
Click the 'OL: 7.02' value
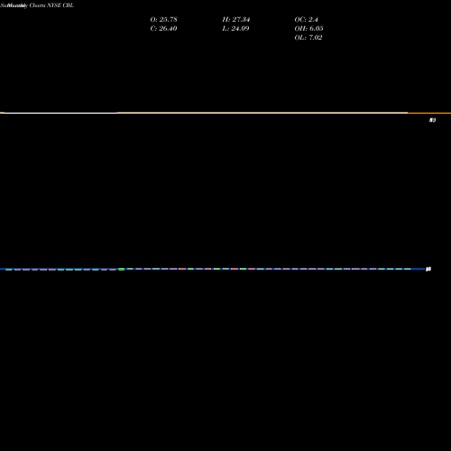coord(308,37)
